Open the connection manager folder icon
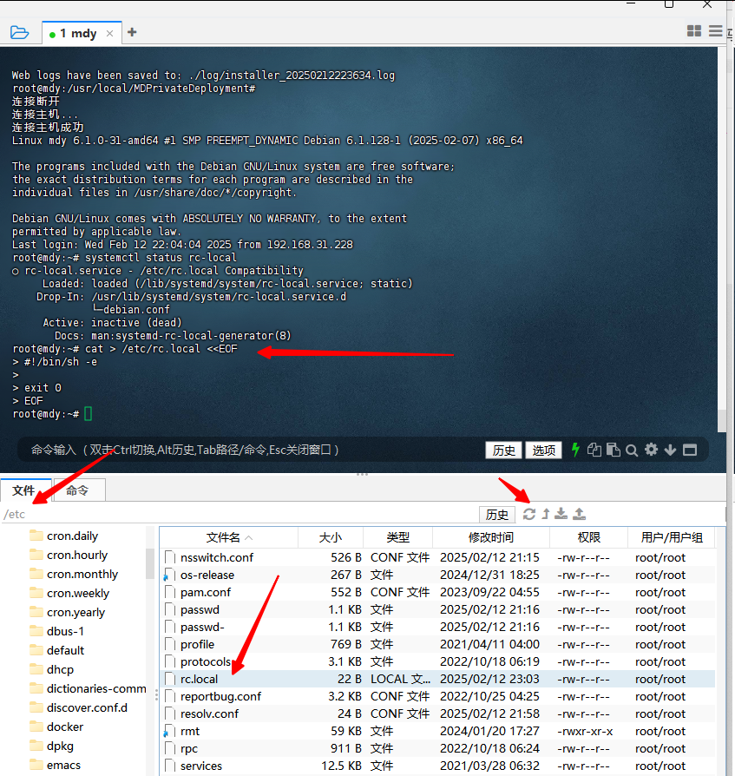Image resolution: width=735 pixels, height=776 pixels. point(19,33)
